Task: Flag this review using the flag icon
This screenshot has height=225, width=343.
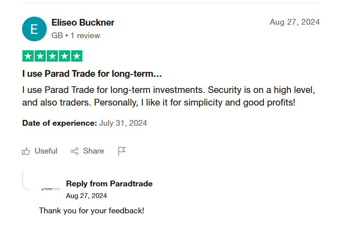Action: (x=122, y=151)
